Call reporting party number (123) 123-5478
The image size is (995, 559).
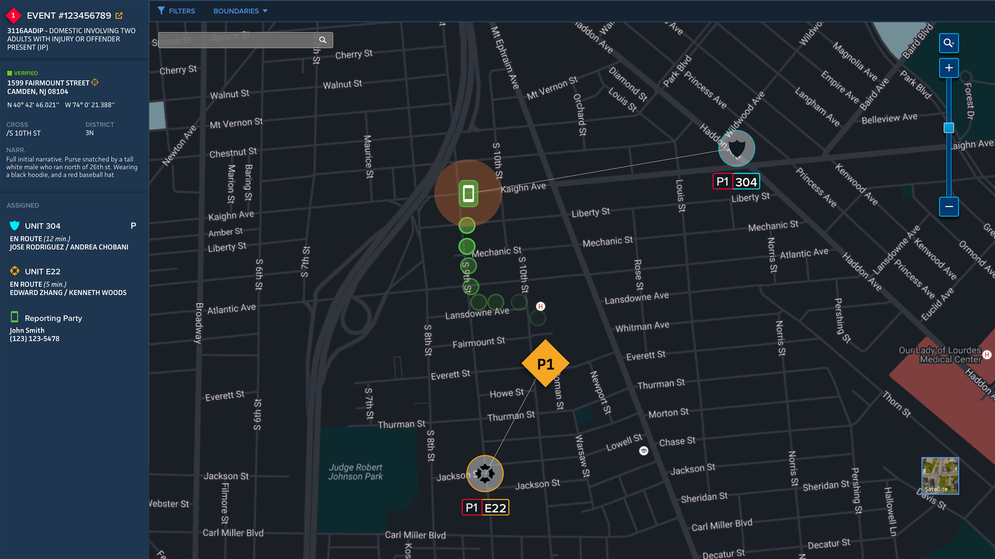click(x=34, y=338)
